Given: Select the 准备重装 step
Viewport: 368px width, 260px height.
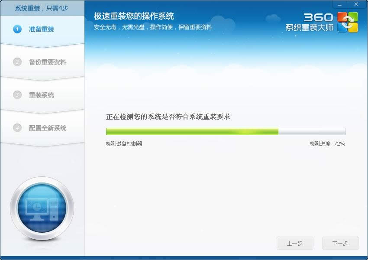Looking at the screenshot, I should pos(42,29).
